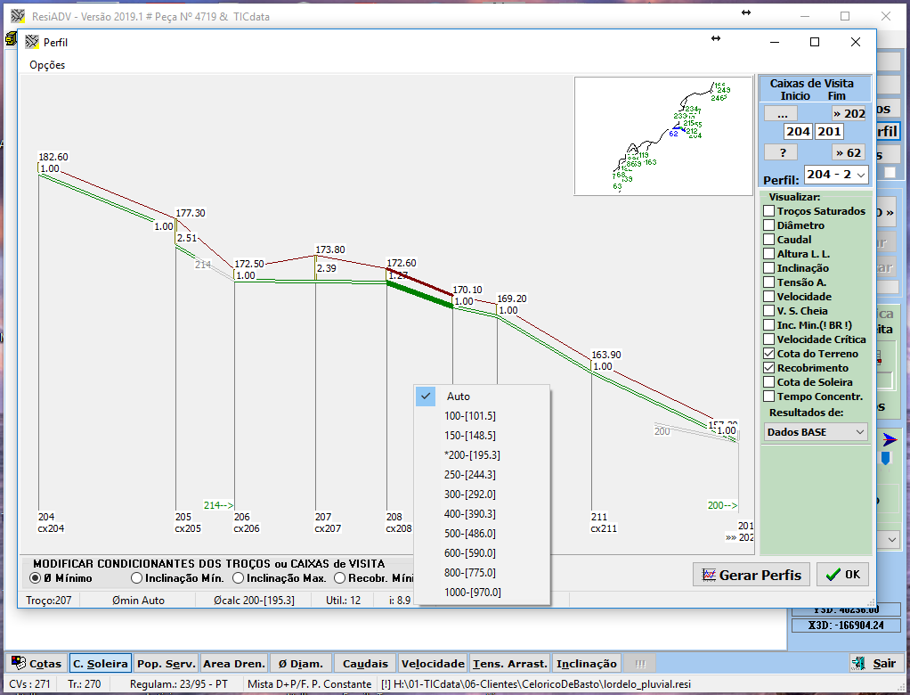Screen dimensions: 910x695
Task: Click the Gerar Perfis chart button
Action: point(751,575)
